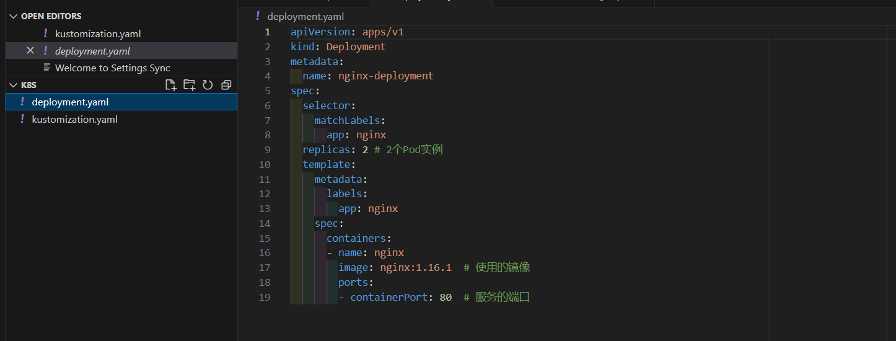Viewport: 896px width, 341px height.
Task: Click 'metadata:' on line 11
Action: pos(341,179)
